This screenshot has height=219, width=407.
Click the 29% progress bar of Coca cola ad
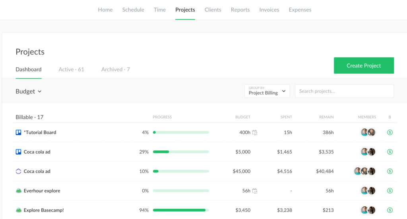(x=181, y=152)
